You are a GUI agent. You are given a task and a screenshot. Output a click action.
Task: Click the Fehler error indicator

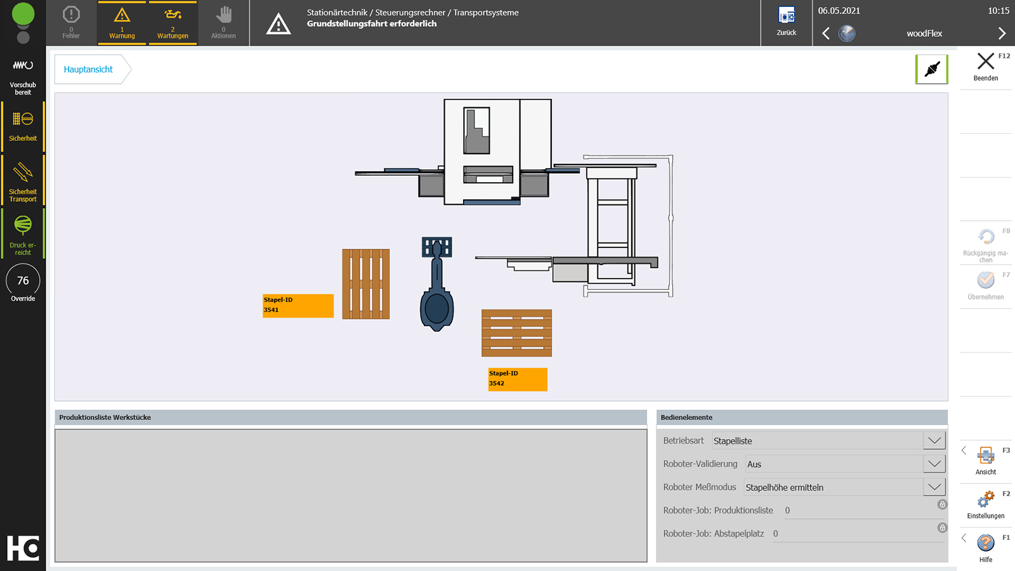pos(71,23)
